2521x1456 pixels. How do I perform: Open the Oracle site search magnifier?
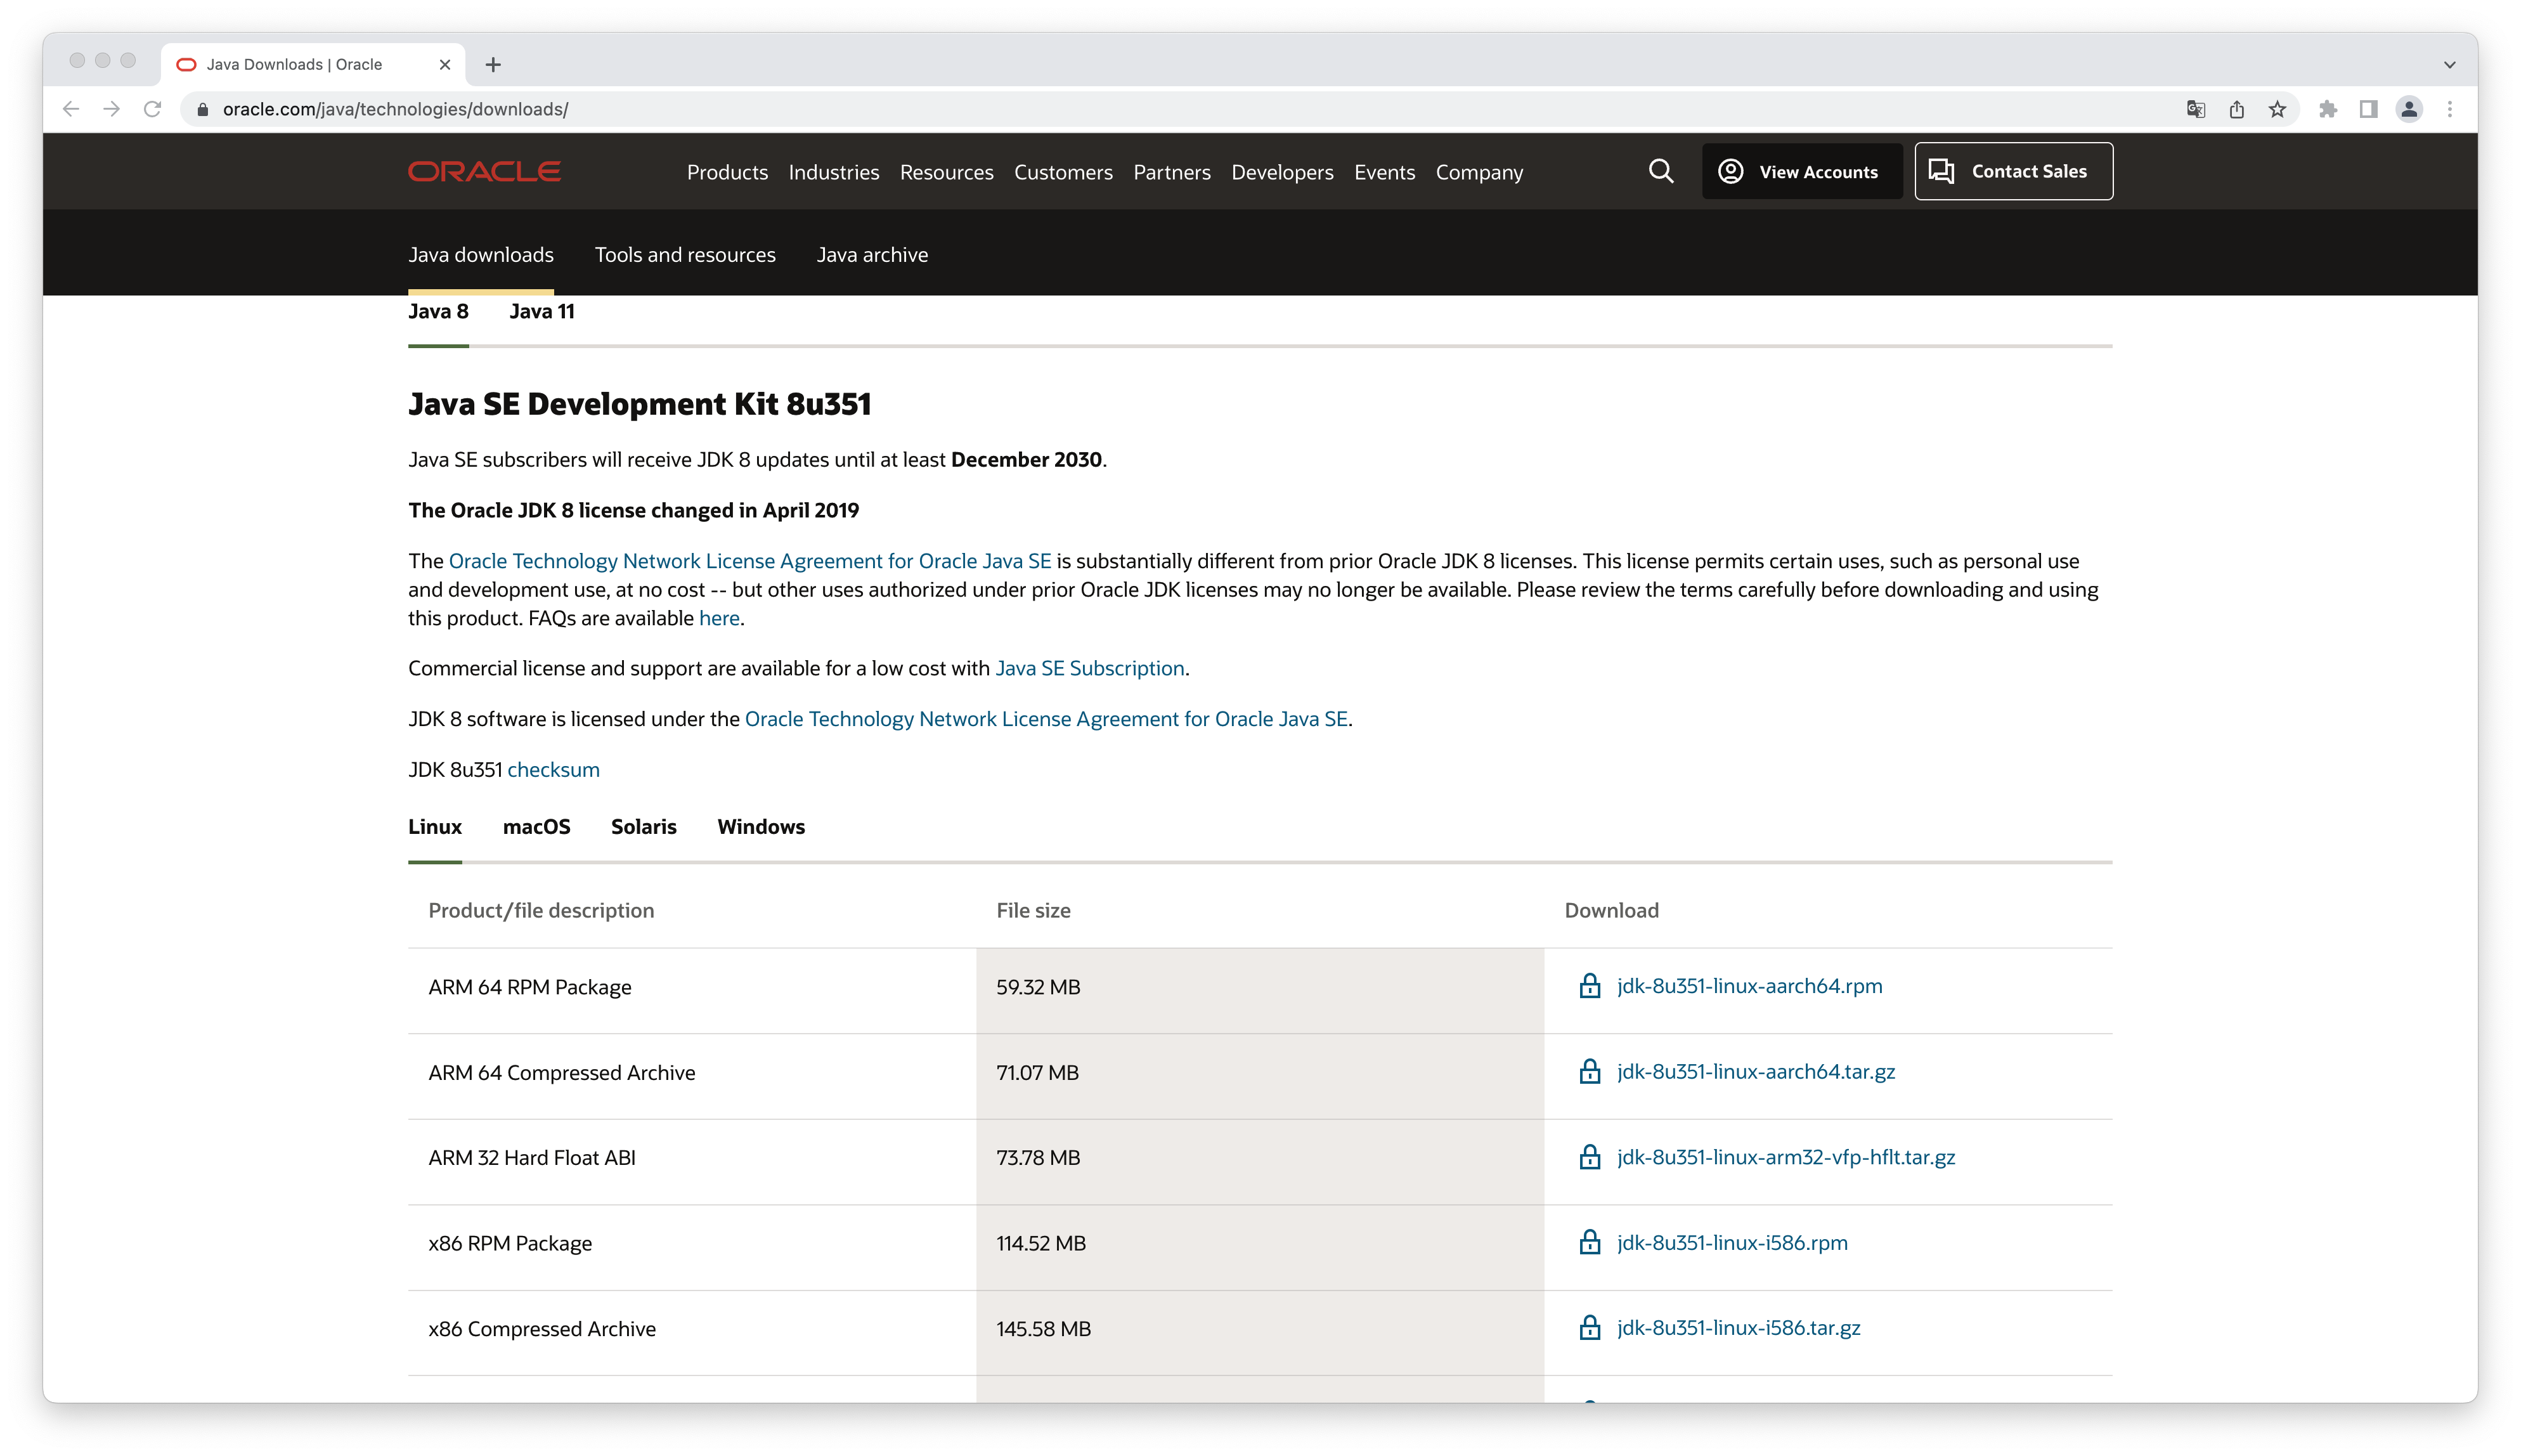pyautogui.click(x=1661, y=171)
